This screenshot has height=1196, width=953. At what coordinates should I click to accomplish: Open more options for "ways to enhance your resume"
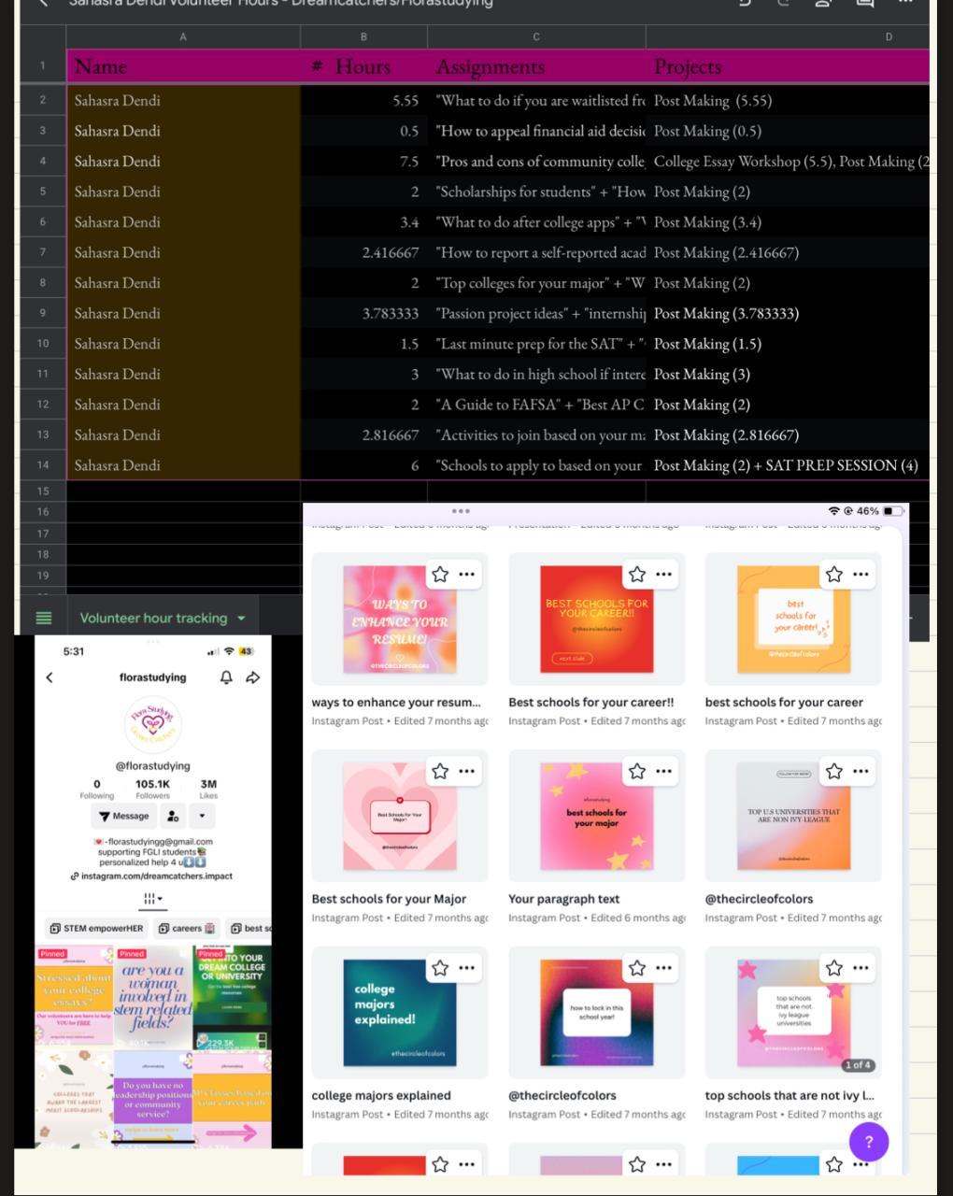coord(467,575)
